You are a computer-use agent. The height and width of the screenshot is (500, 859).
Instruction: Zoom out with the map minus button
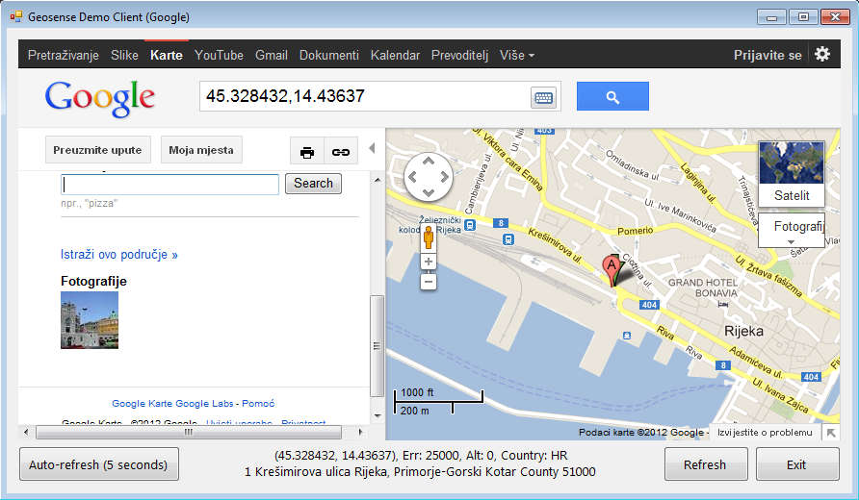pos(429,282)
